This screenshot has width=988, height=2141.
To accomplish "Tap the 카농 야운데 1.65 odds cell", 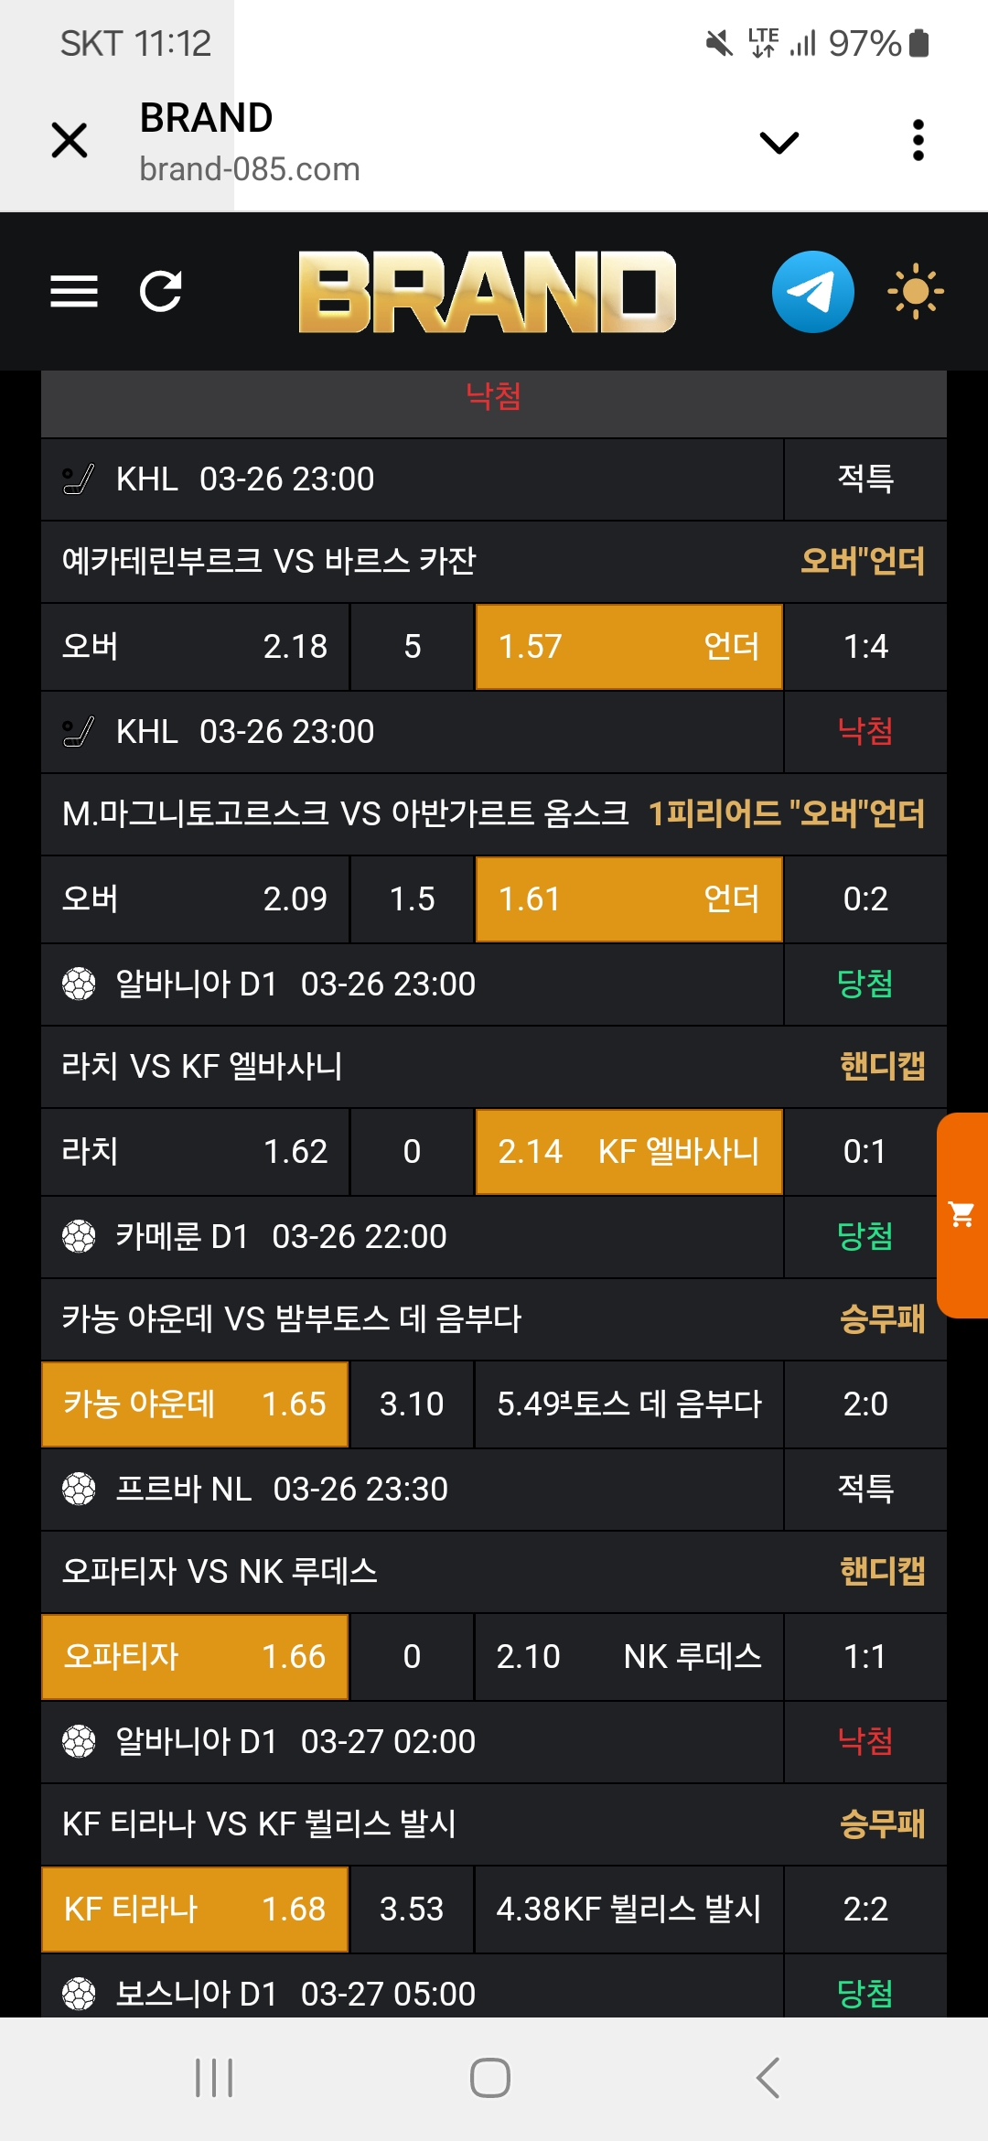I will pyautogui.click(x=195, y=1404).
